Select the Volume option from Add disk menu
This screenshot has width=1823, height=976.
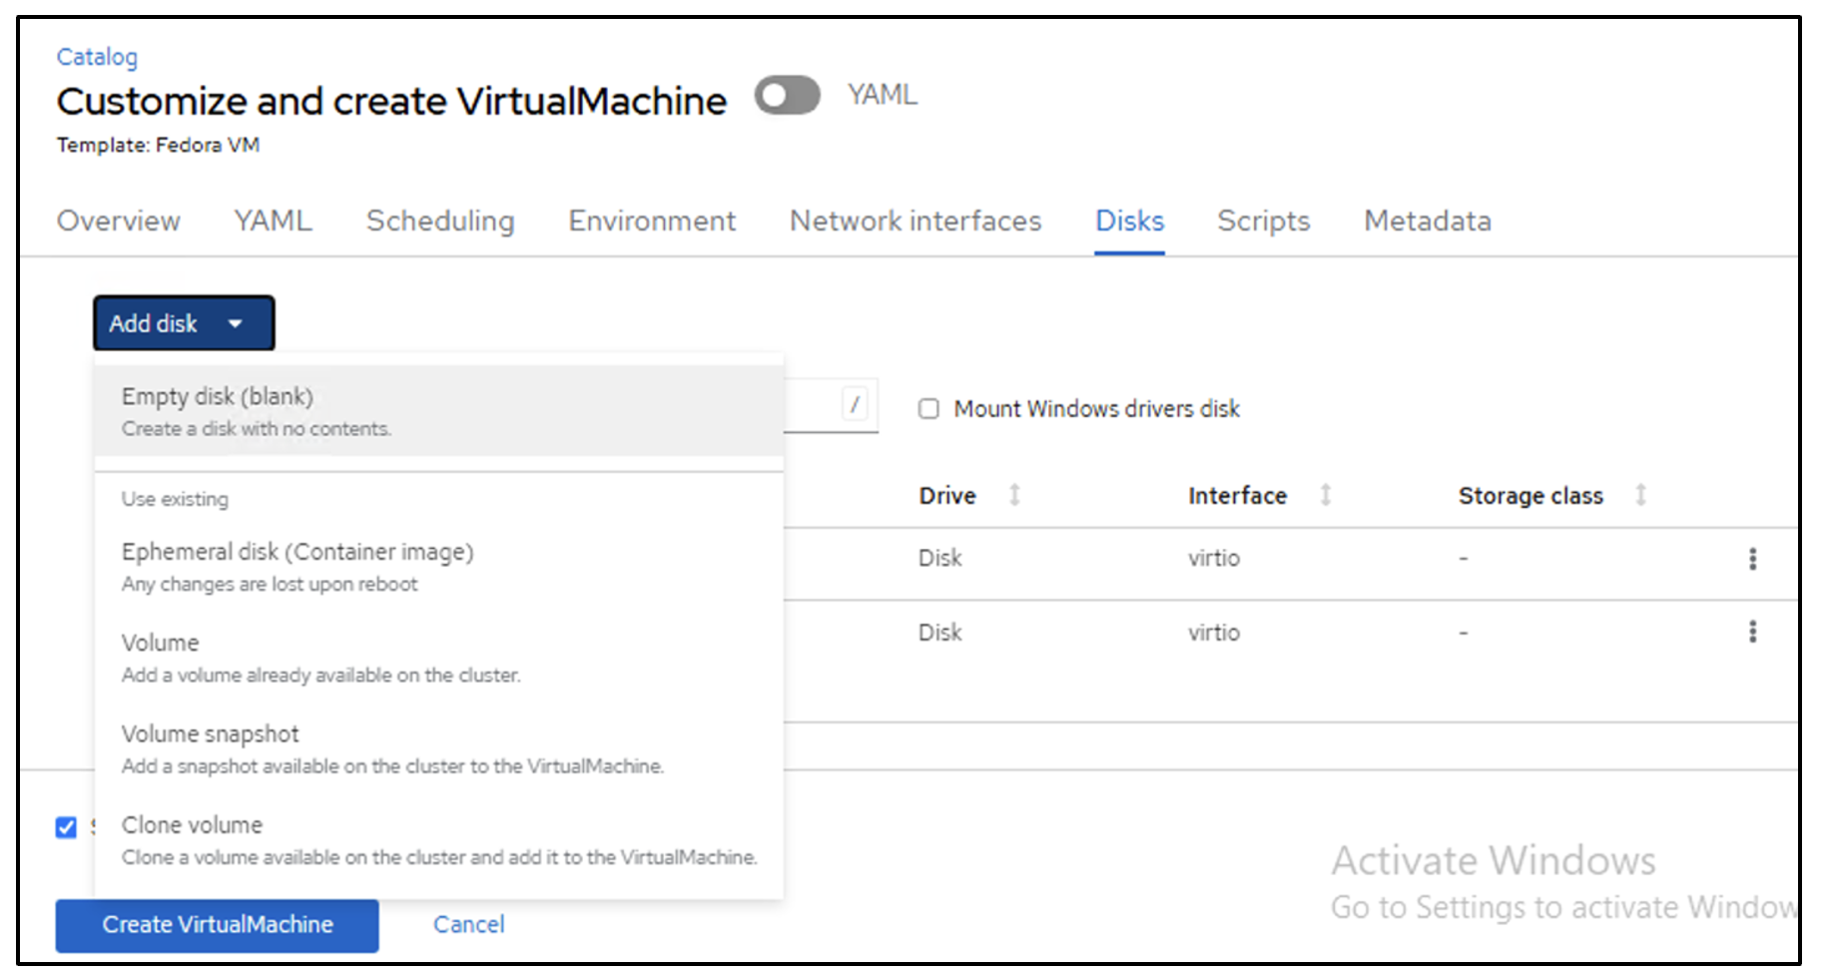161,643
